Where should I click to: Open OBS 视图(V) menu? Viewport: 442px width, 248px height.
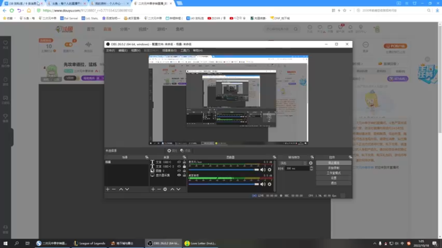point(135,51)
